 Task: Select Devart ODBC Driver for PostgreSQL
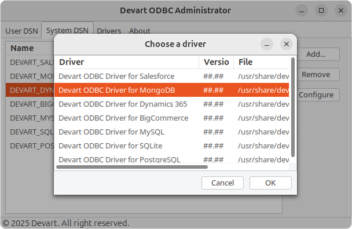click(x=172, y=159)
